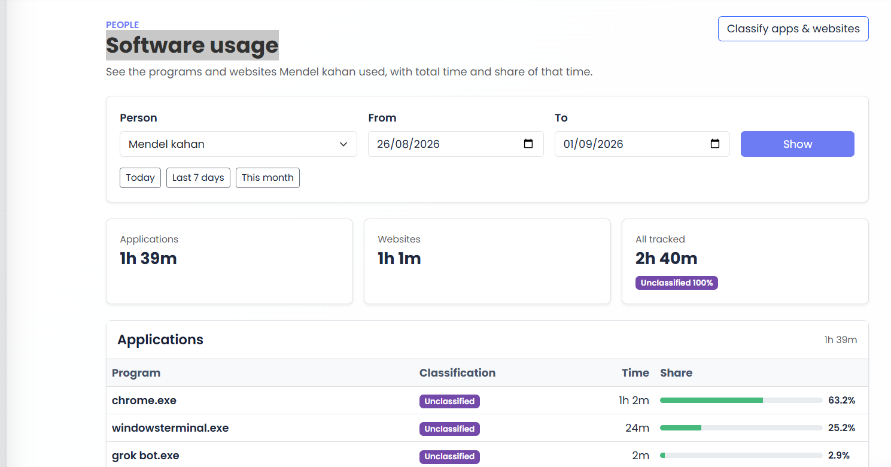
Task: Click the 25.2% share value
Action: (x=841, y=428)
